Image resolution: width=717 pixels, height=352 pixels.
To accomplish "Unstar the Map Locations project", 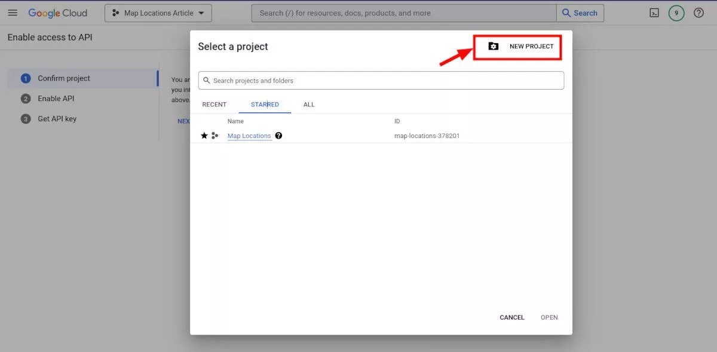I will 204,136.
